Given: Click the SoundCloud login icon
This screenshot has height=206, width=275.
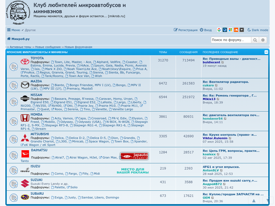Looking at the screenshot, I should click(236, 30).
